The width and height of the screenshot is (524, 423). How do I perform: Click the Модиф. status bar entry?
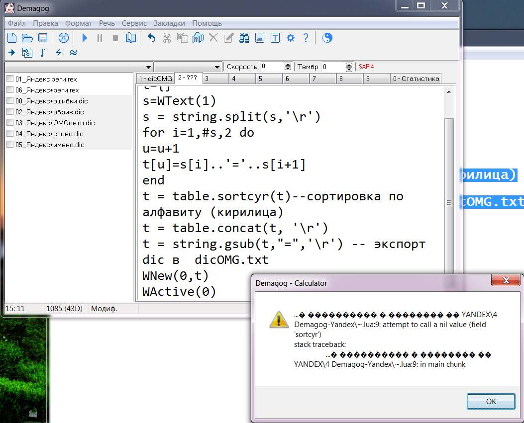(104, 309)
